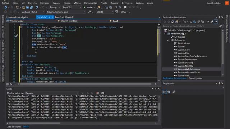This screenshot has height=129, width=230.
Task: Open the Other dropdown on Arduino toolbar
Action: tap(124, 12)
